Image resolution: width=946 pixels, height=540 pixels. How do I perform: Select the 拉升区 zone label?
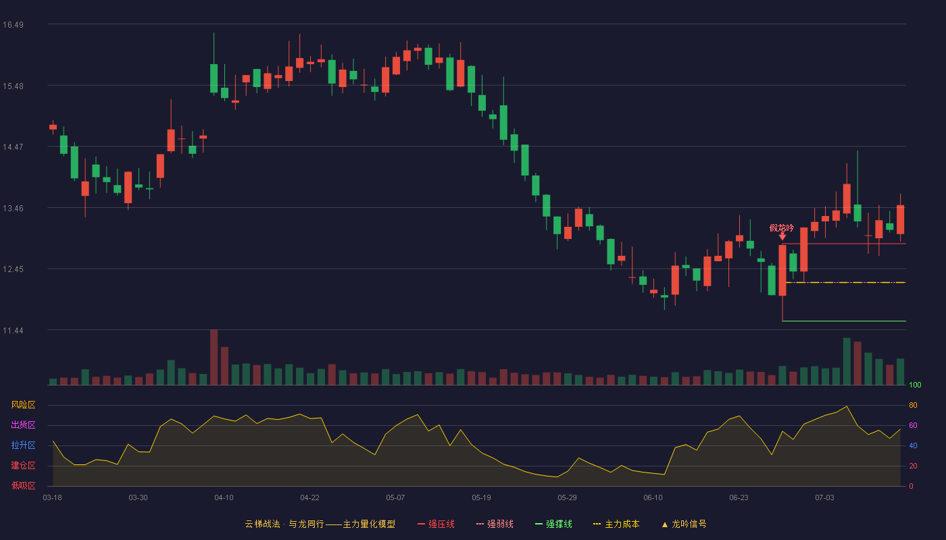click(23, 446)
